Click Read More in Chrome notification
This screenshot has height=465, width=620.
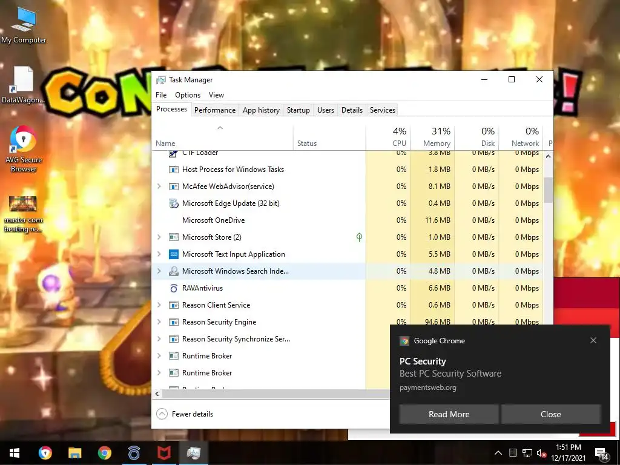pos(449,414)
